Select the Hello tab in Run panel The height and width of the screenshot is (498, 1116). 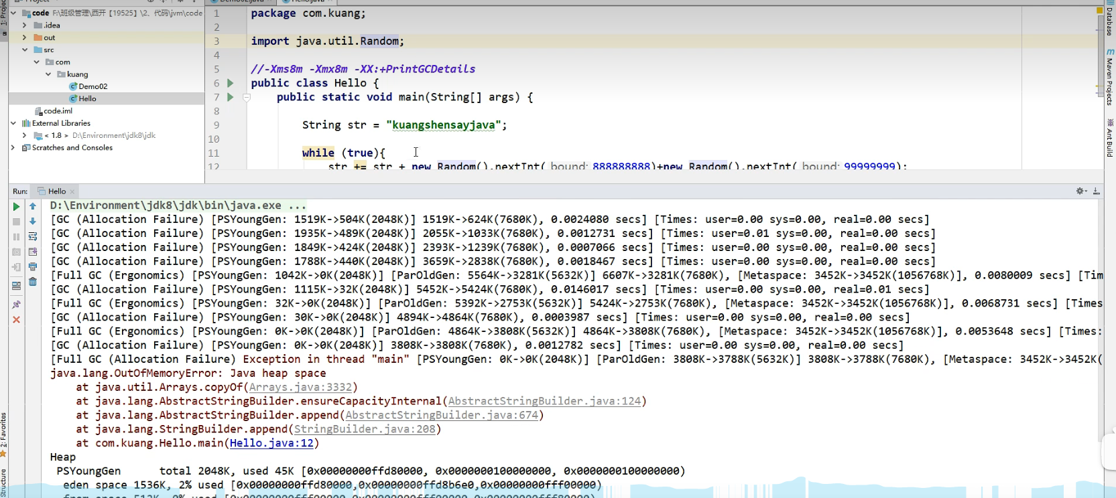pyautogui.click(x=56, y=191)
